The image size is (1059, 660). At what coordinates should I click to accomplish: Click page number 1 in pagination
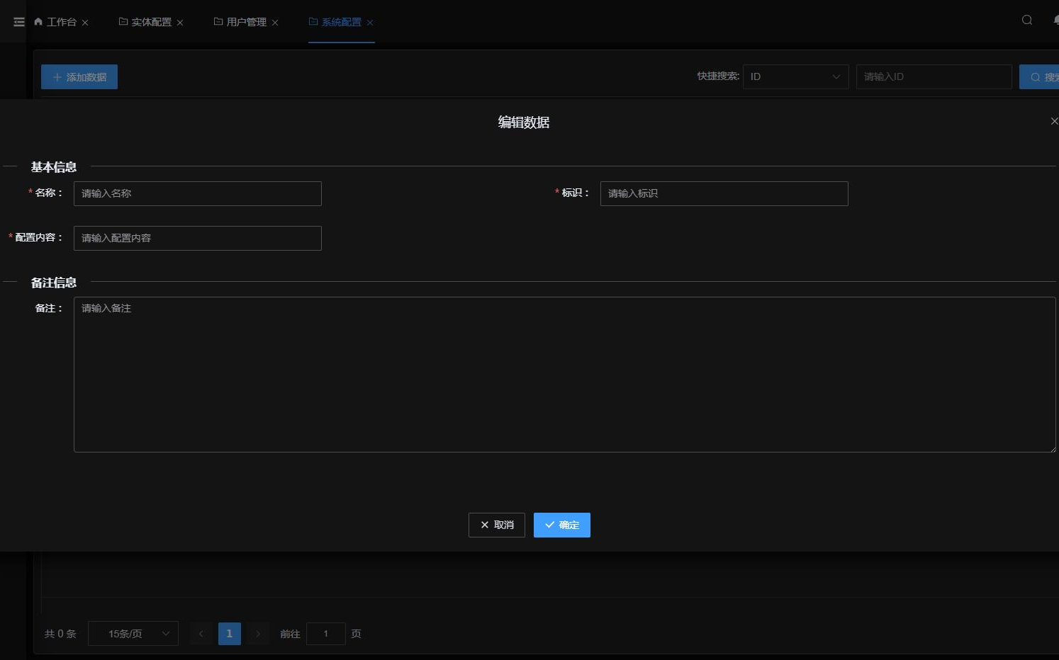point(229,634)
